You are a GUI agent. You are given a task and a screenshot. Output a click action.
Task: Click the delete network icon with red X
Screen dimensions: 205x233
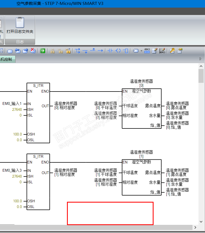(x=33, y=51)
